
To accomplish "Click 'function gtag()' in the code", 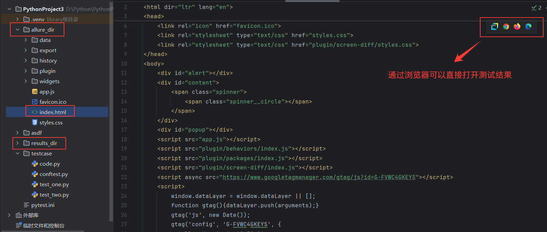I will [x=197, y=205].
